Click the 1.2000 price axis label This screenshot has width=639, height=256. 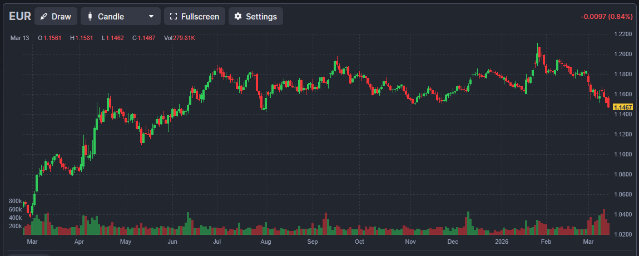coord(623,54)
